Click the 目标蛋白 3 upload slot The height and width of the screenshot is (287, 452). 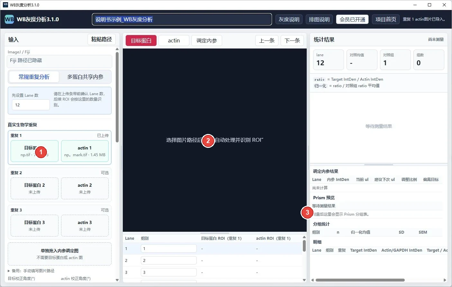[x=34, y=226]
